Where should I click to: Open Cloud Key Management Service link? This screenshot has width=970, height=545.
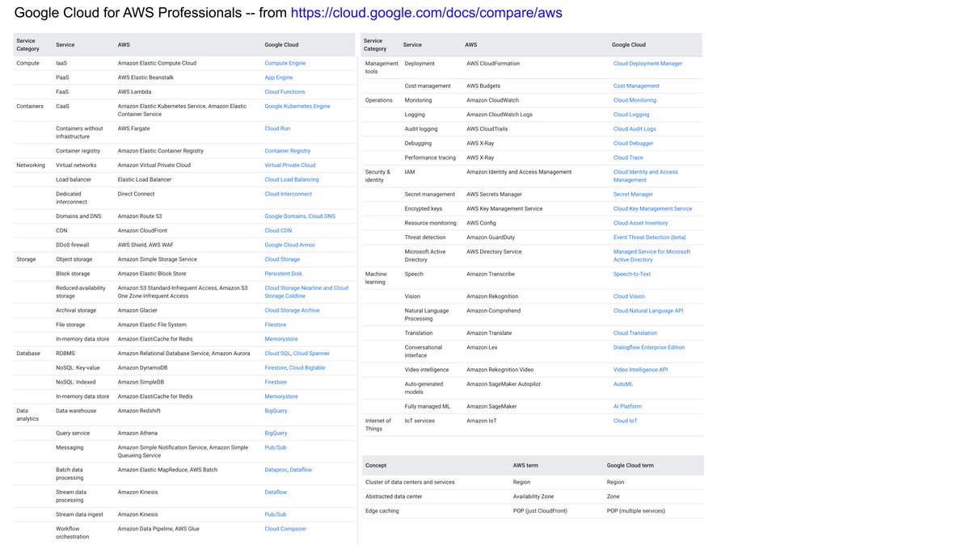(x=652, y=209)
